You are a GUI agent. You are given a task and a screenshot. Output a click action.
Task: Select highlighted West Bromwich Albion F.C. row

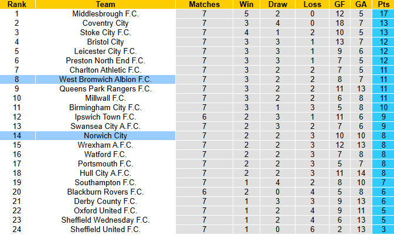(x=197, y=79)
